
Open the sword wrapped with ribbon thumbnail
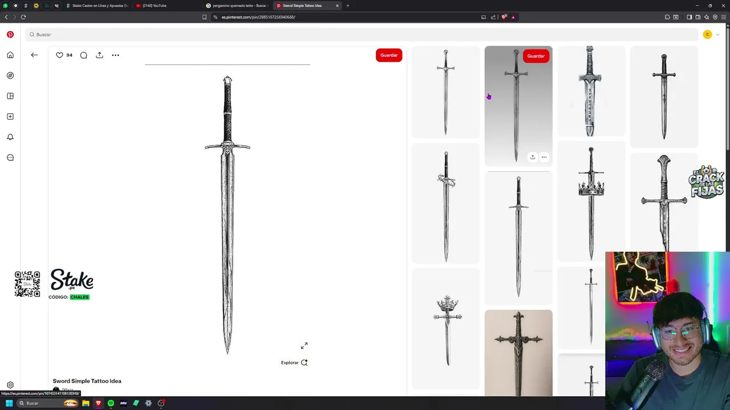tap(446, 203)
